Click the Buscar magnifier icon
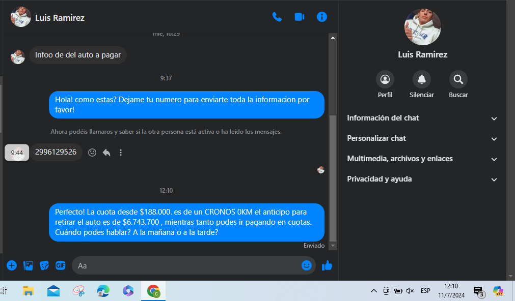This screenshot has width=515, height=301. (458, 79)
